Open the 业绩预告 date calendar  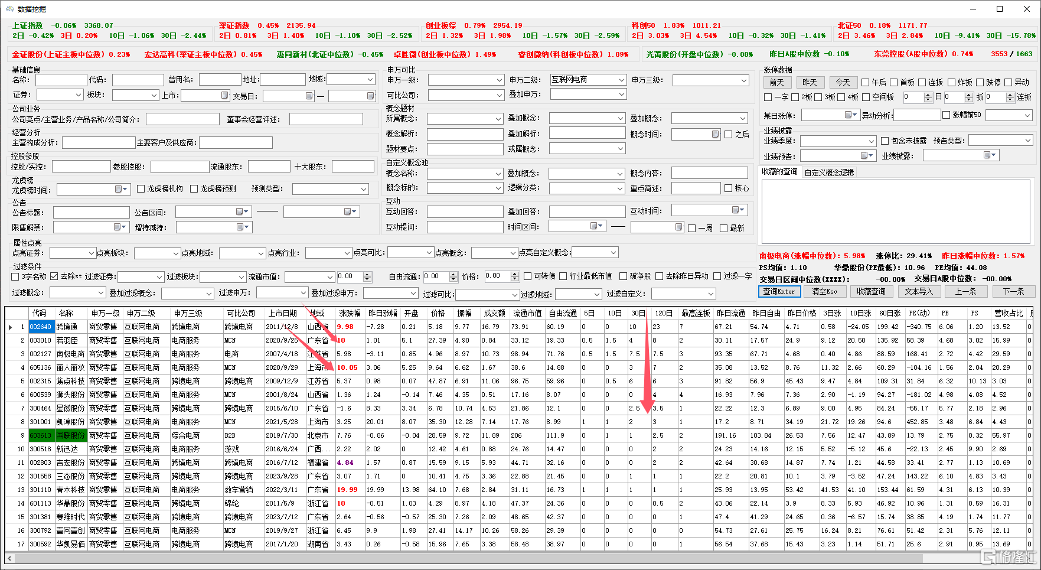pyautogui.click(x=867, y=155)
